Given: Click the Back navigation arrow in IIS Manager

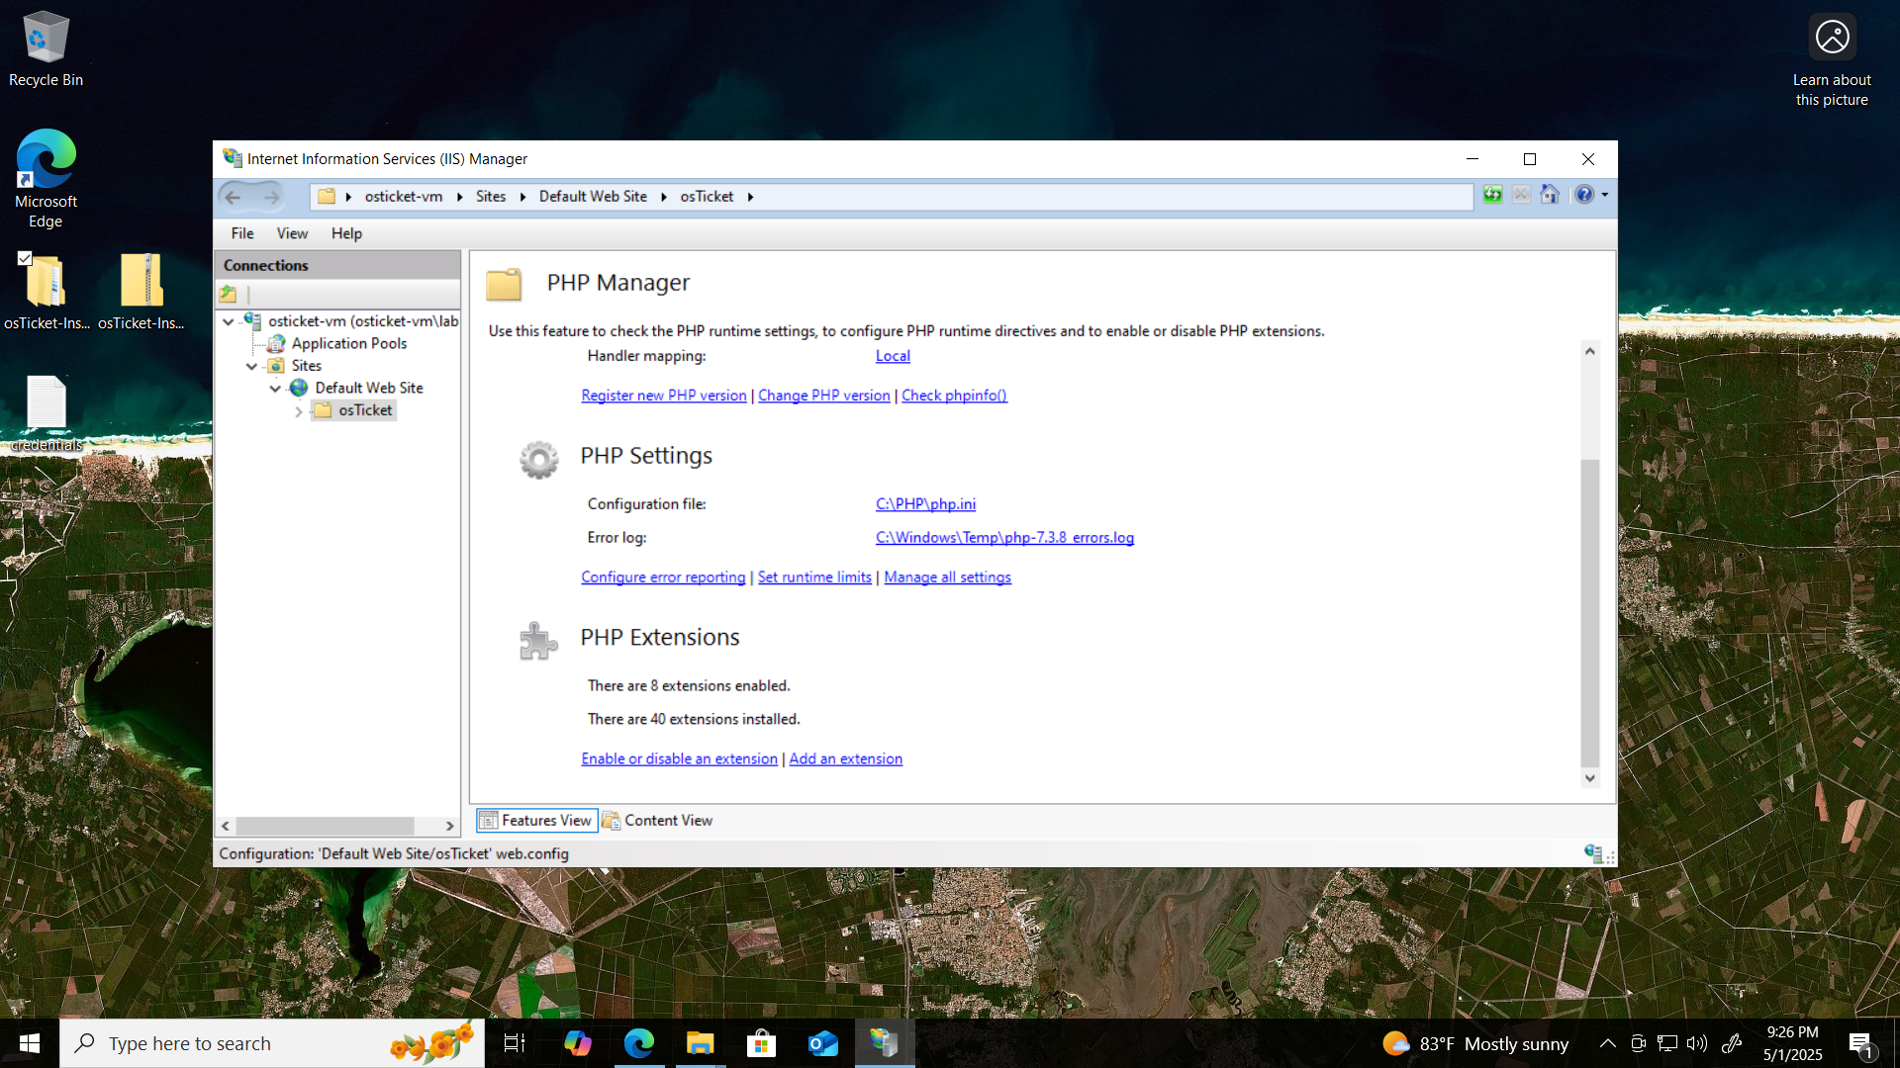Looking at the screenshot, I should coord(234,197).
